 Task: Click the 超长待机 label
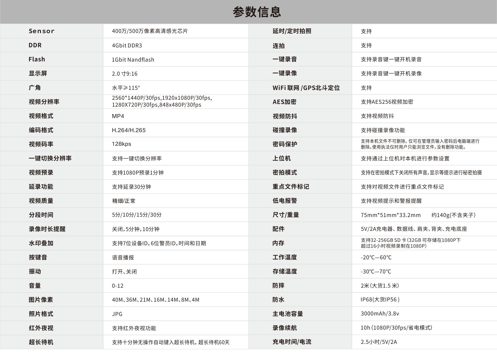click(41, 342)
